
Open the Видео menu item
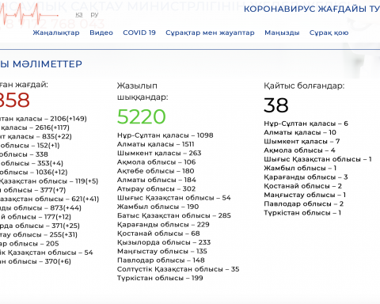point(101,32)
